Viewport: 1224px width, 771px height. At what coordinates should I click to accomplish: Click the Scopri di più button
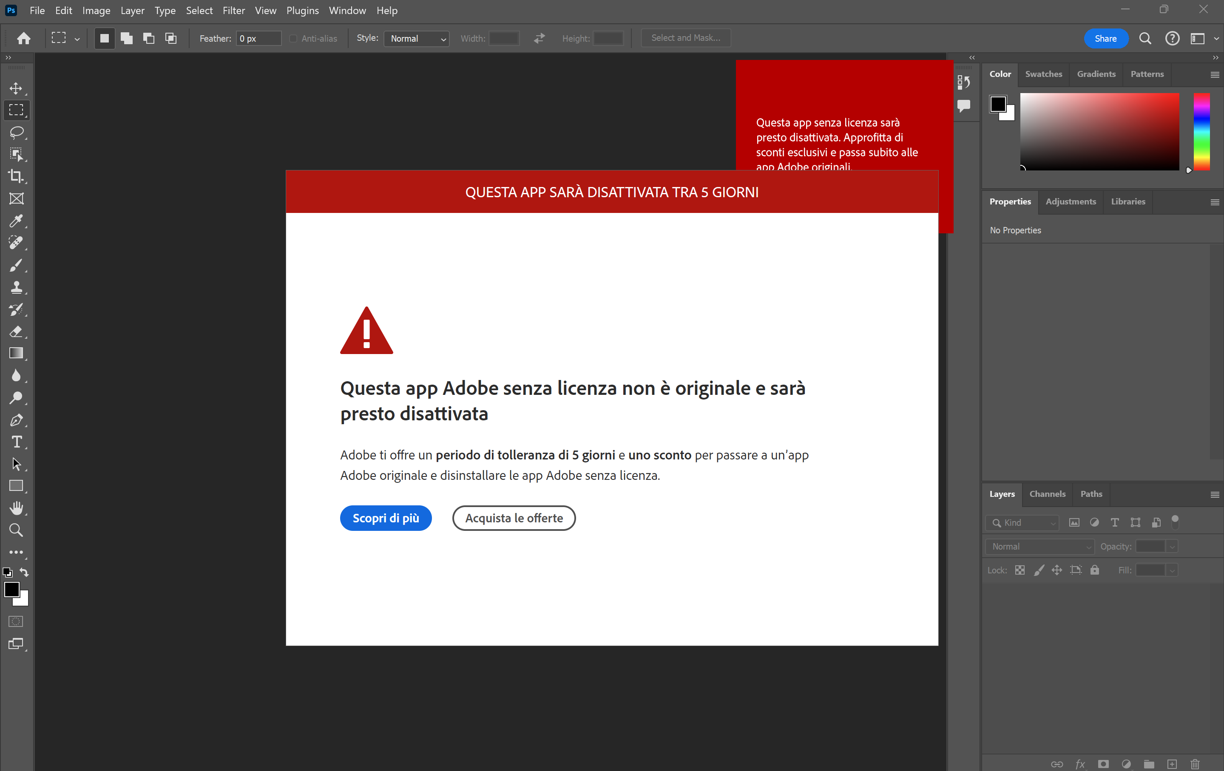click(386, 518)
